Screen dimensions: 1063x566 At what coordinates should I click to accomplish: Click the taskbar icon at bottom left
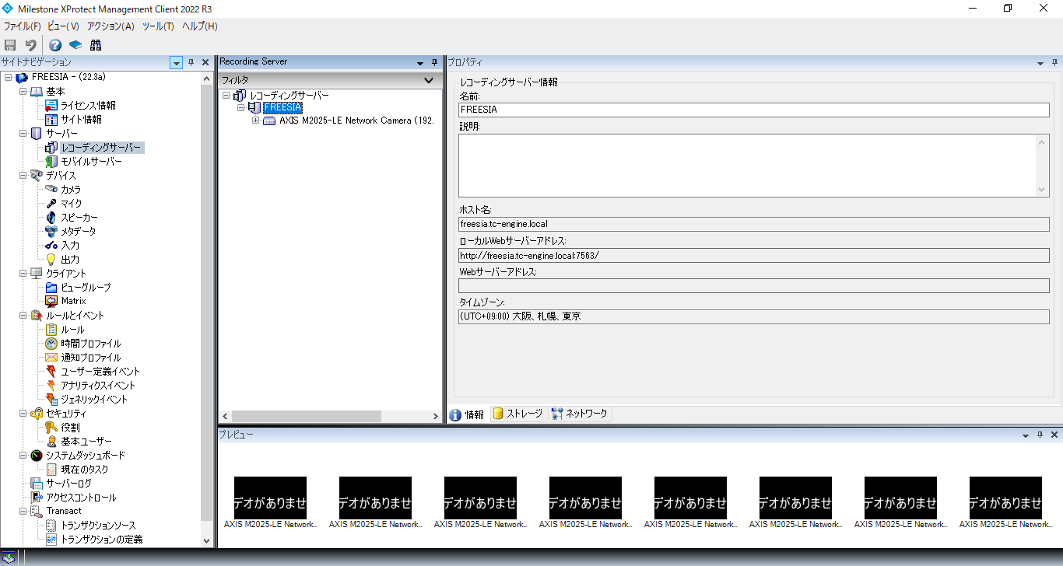click(9, 557)
